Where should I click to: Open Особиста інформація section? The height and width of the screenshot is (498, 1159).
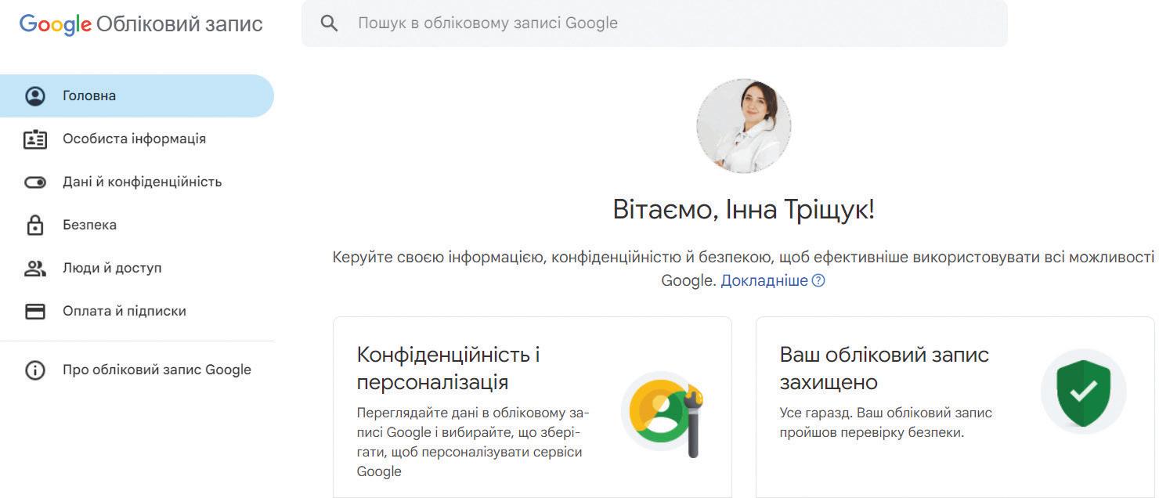pos(137,139)
